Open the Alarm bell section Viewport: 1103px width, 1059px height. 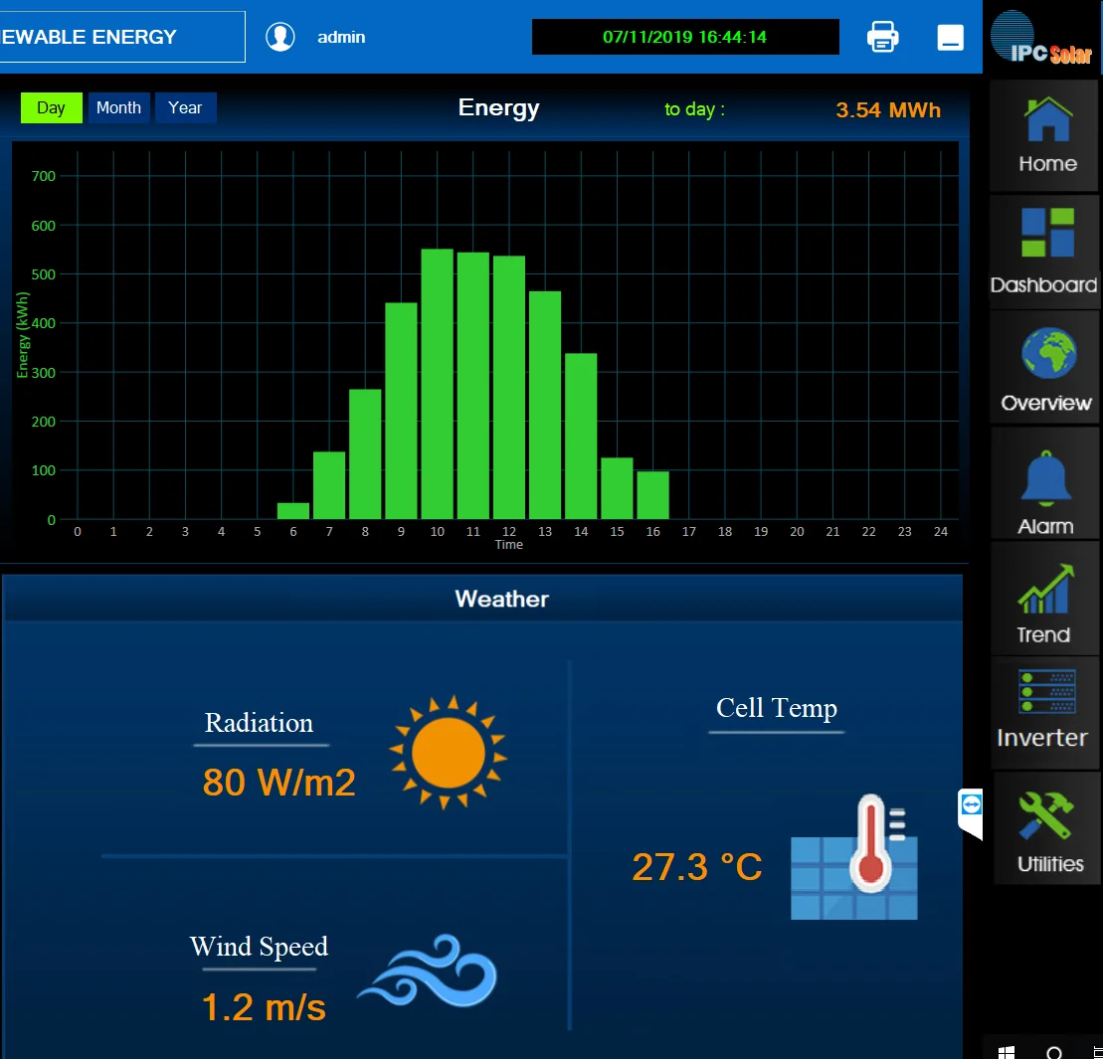tap(1044, 484)
